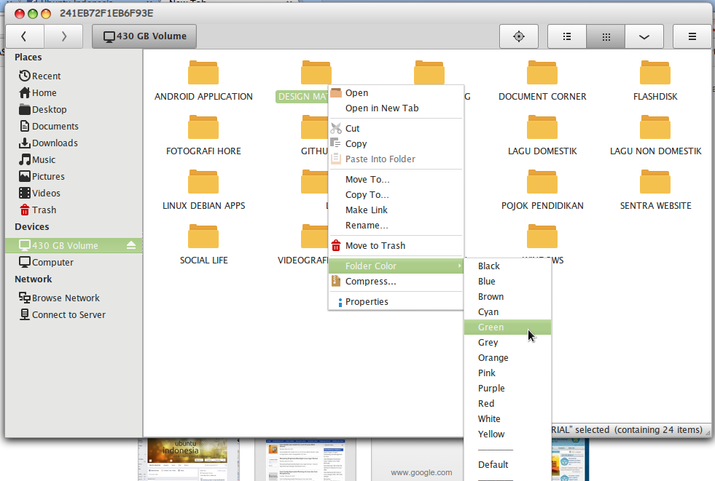Viewport: 715px width, 481px height.
Task: Choose Open in the context menu
Action: 396,93
